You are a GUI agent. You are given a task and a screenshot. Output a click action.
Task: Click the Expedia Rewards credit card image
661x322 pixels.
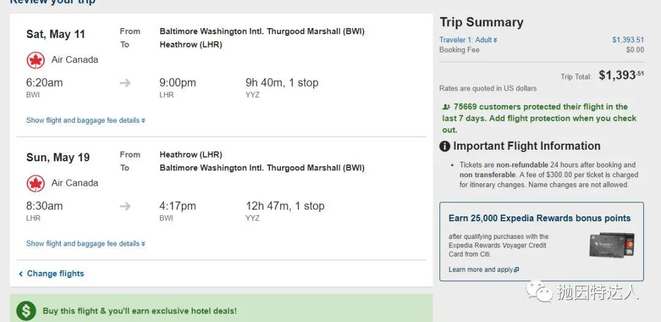click(x=611, y=244)
